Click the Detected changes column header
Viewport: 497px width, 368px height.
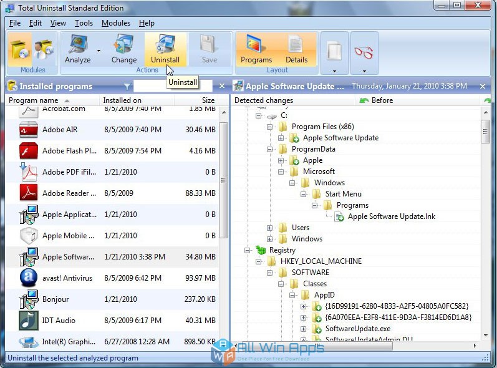point(292,100)
